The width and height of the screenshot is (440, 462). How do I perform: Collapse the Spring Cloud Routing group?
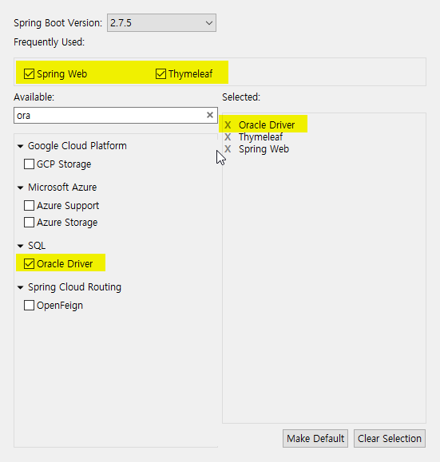pos(20,287)
